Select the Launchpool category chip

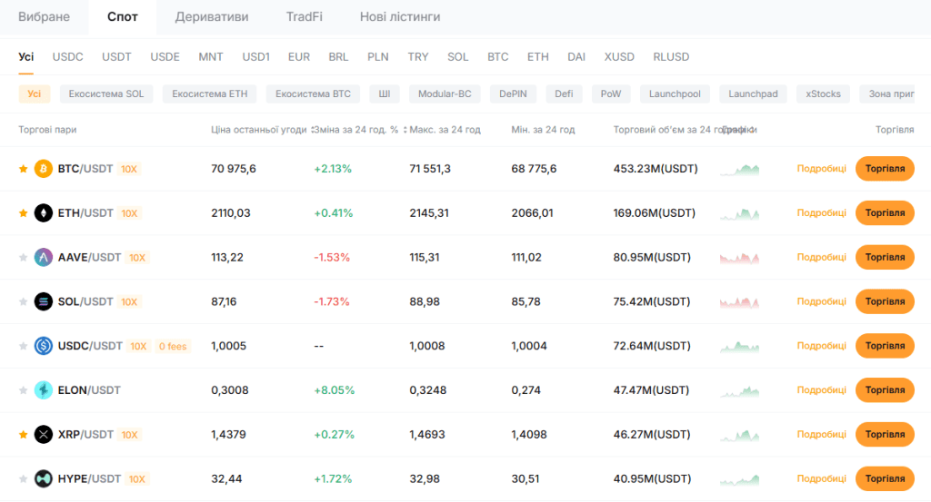pyautogui.click(x=675, y=94)
